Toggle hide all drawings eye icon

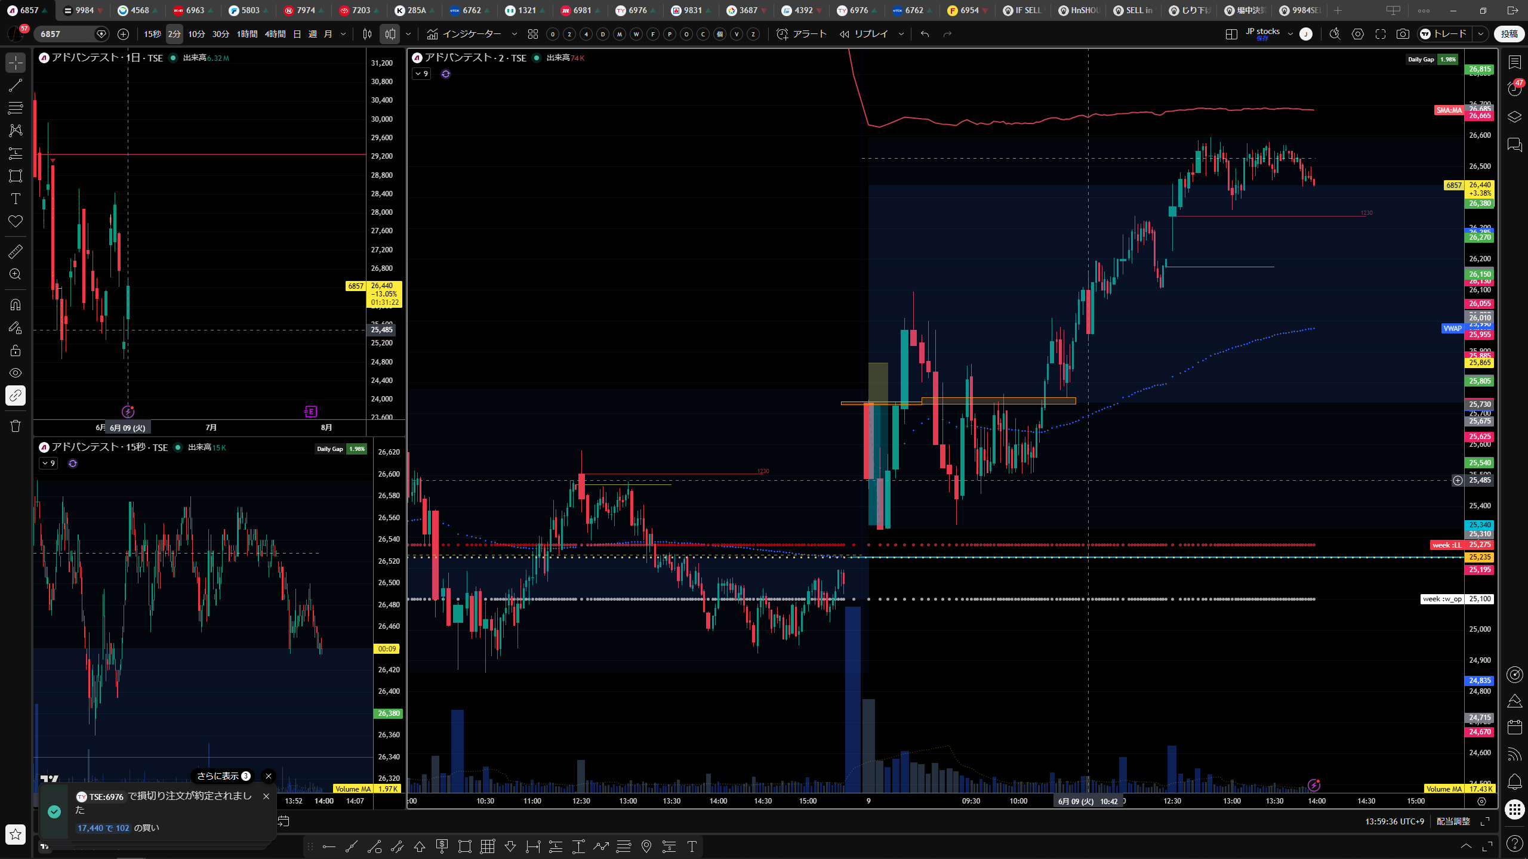[16, 373]
